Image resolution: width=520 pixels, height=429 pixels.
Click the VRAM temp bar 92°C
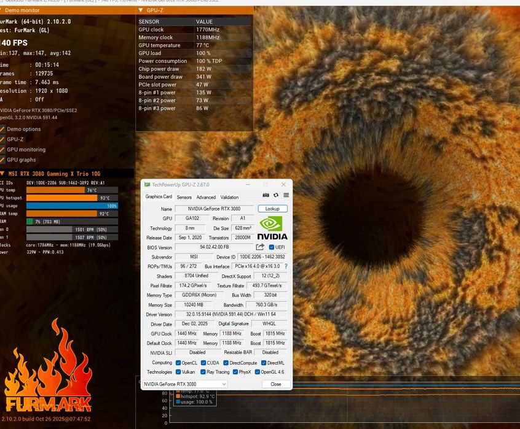[x=72, y=214]
